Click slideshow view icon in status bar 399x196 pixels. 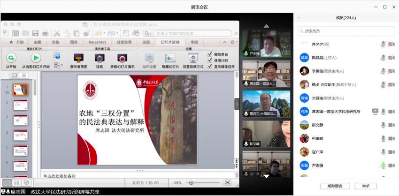[26, 182]
